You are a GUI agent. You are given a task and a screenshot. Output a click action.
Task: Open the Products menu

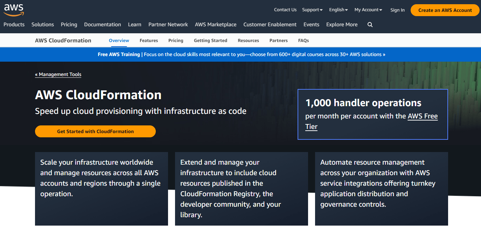point(14,25)
